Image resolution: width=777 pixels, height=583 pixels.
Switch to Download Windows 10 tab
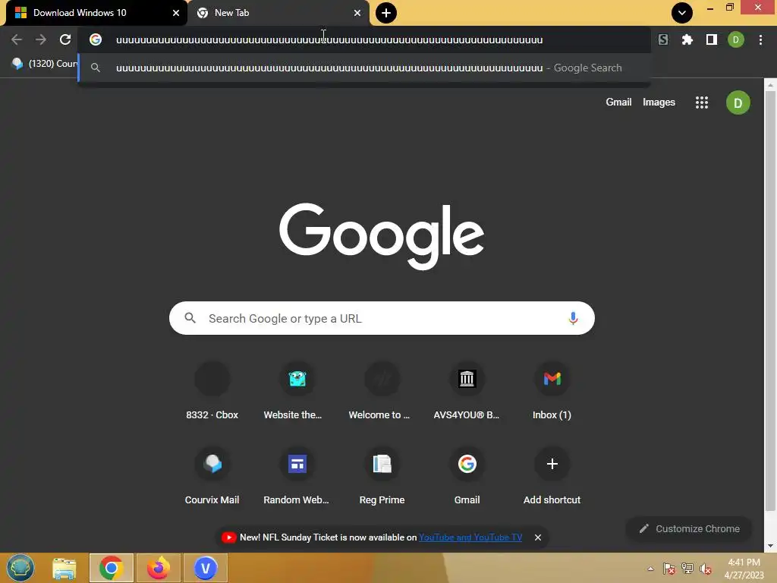point(96,13)
